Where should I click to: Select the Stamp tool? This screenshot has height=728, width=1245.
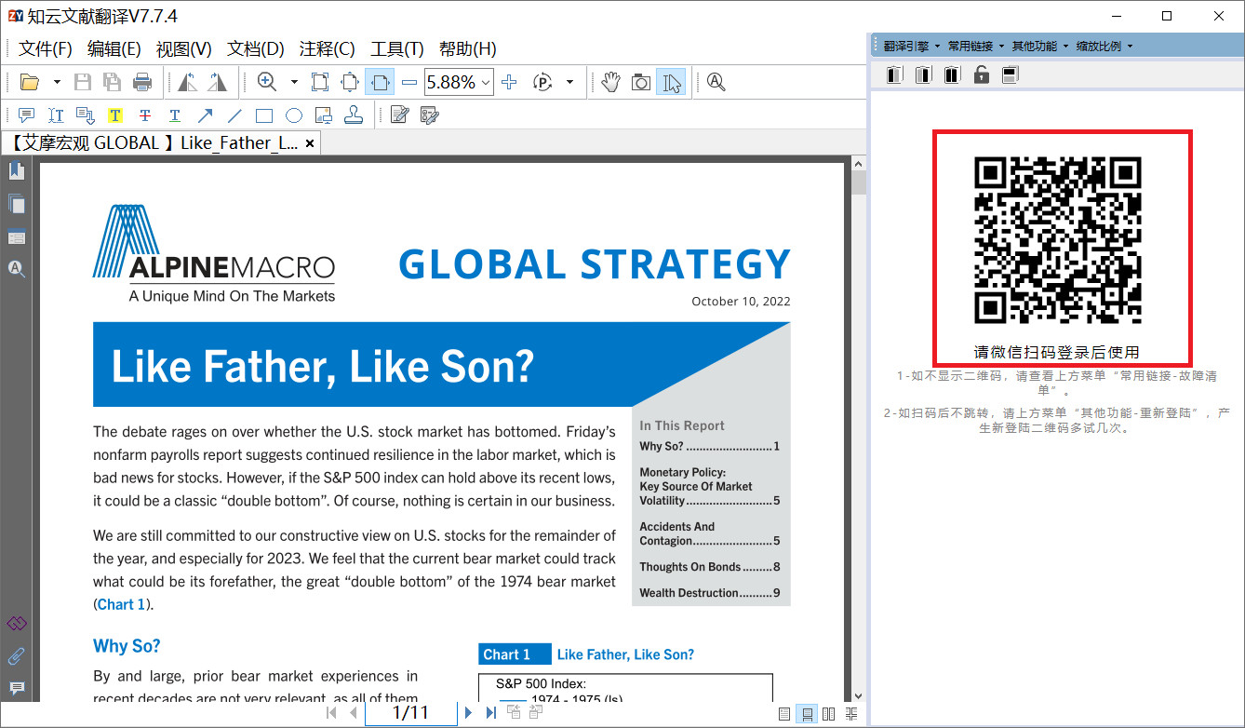coord(354,115)
